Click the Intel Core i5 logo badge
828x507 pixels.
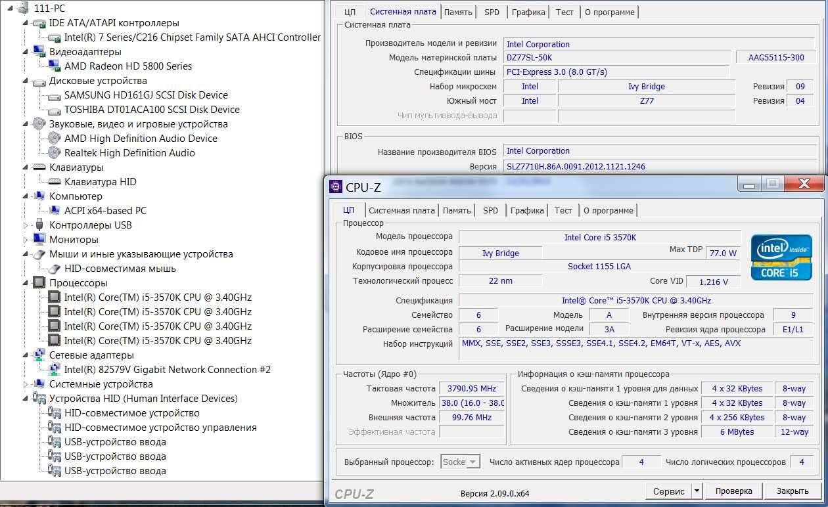781,257
